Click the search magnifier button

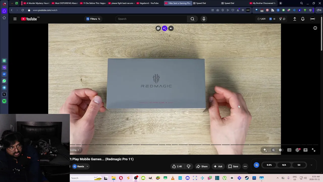click(193, 19)
